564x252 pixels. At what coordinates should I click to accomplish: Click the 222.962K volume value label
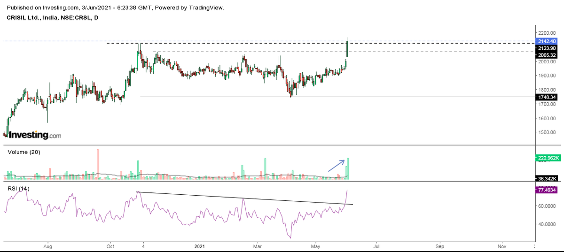click(547, 158)
